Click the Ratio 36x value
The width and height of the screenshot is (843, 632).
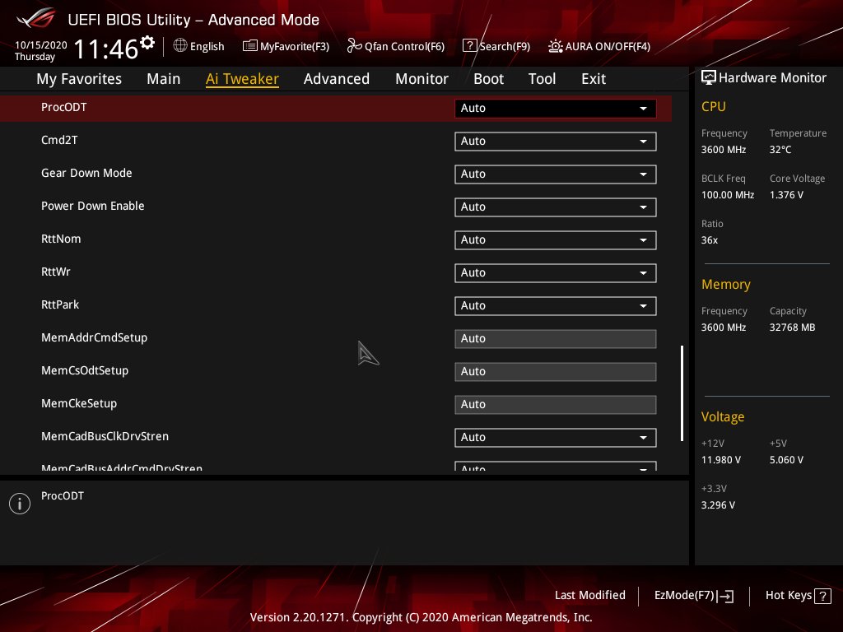coord(709,240)
